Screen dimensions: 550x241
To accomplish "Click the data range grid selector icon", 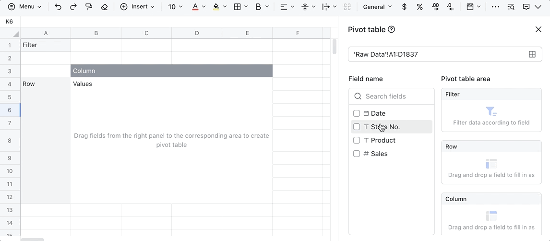I will coord(532,54).
